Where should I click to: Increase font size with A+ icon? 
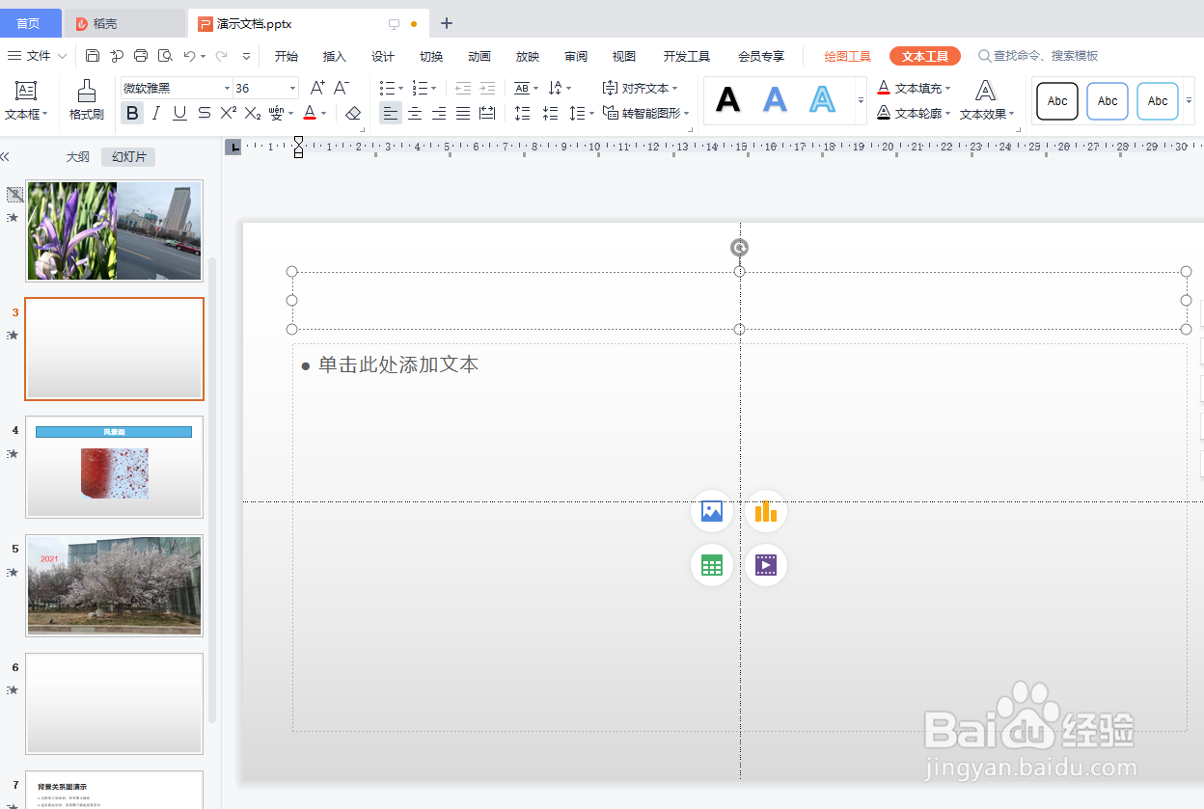(317, 88)
